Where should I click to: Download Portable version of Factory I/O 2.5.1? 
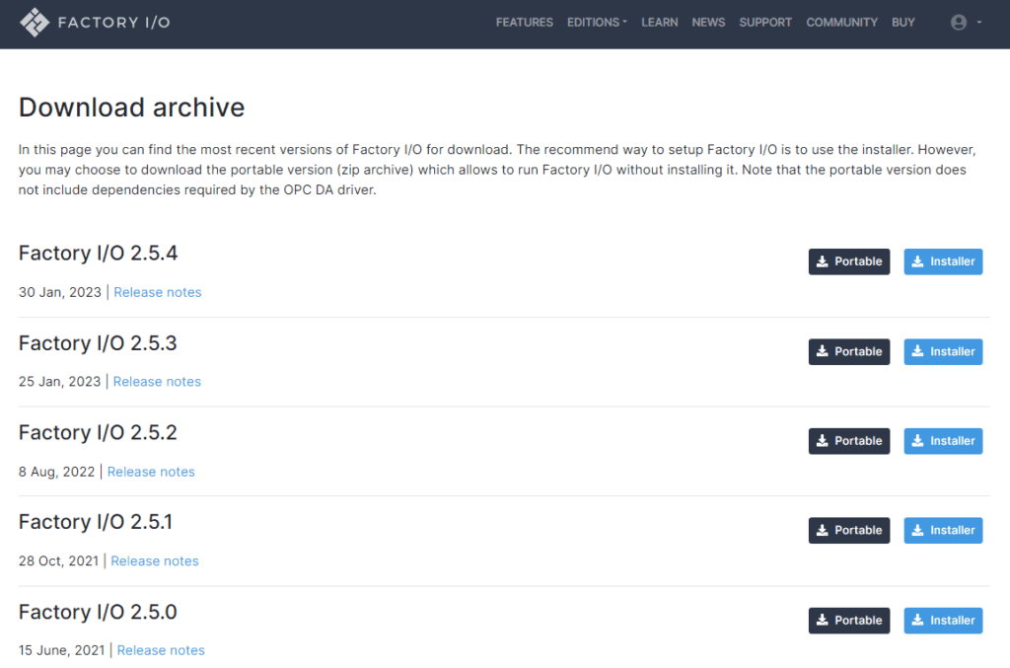[x=849, y=530]
